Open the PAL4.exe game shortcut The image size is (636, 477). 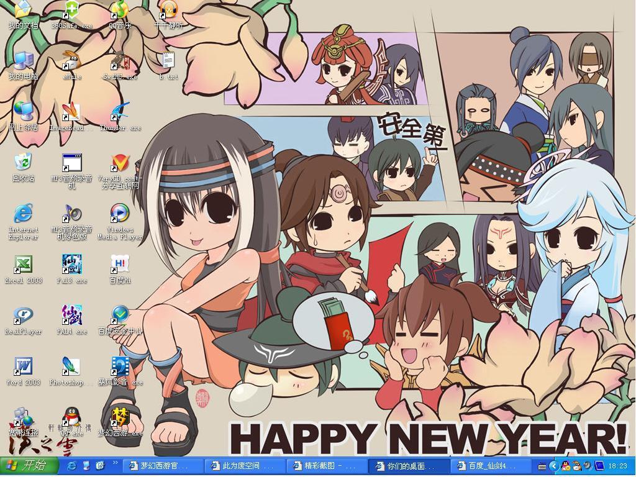pos(71,316)
